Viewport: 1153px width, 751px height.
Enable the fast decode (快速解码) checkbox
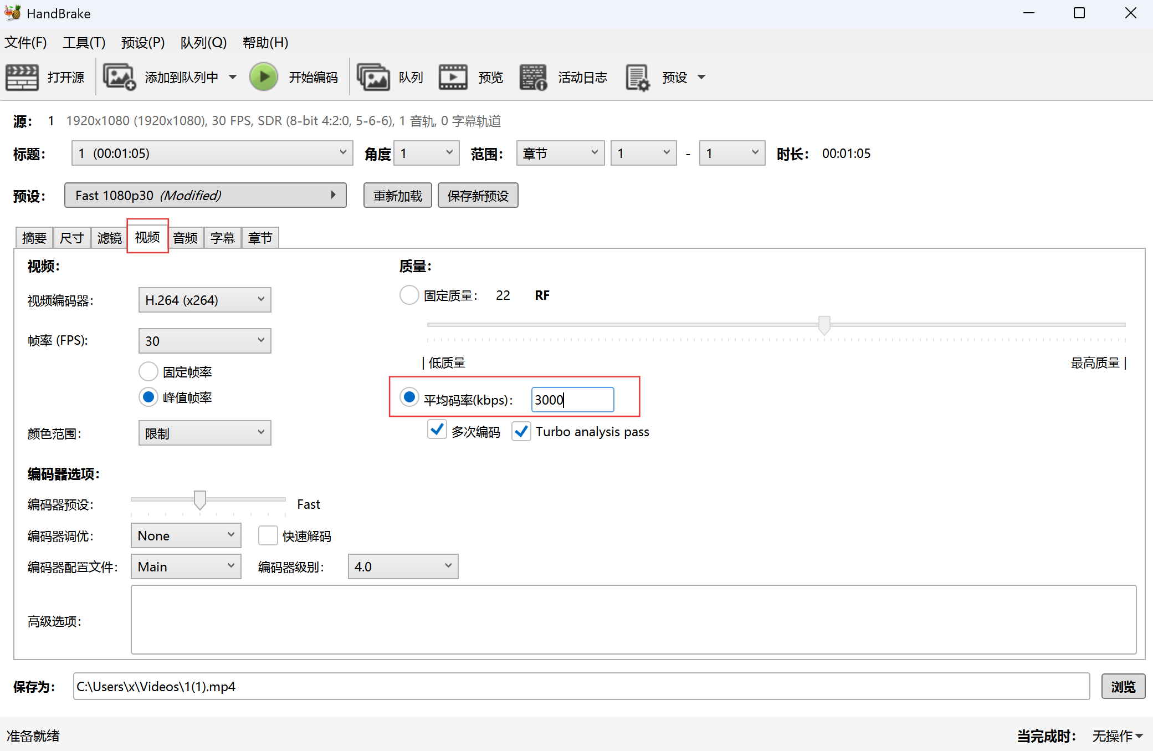(268, 535)
